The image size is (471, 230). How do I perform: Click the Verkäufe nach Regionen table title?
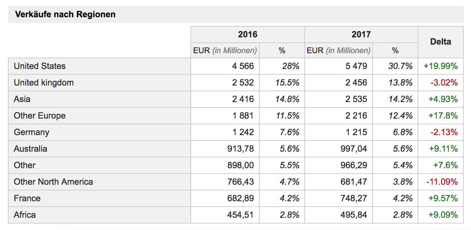tap(65, 15)
